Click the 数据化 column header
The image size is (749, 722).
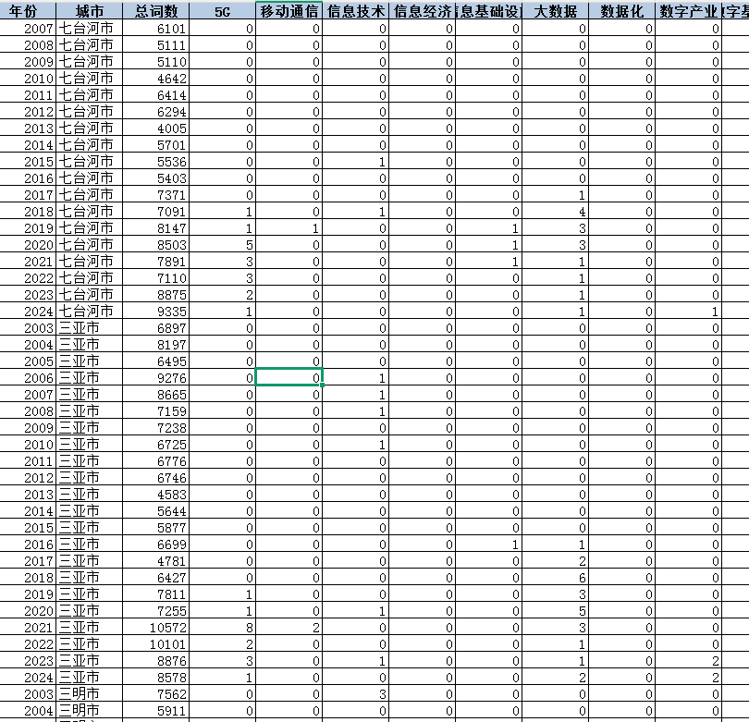622,11
